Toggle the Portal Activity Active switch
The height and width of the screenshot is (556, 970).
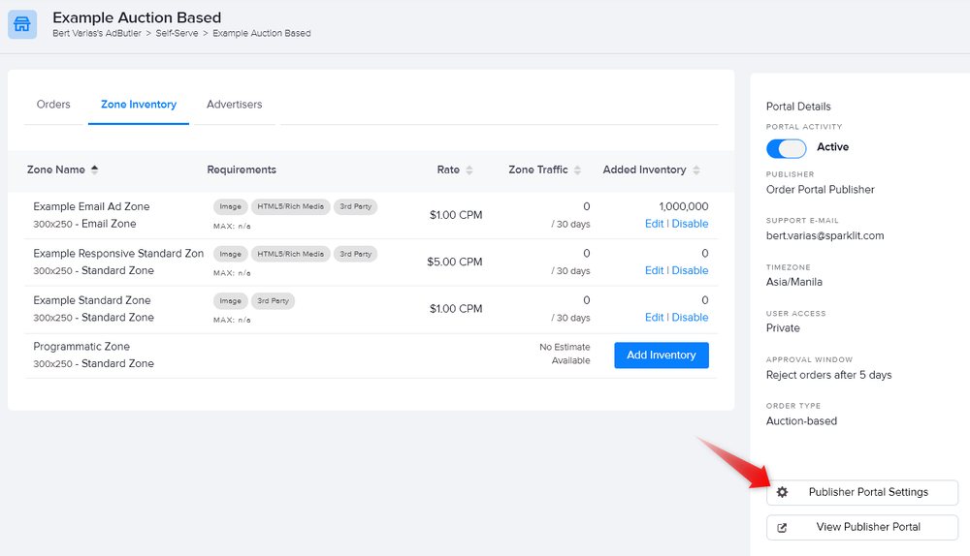click(787, 147)
